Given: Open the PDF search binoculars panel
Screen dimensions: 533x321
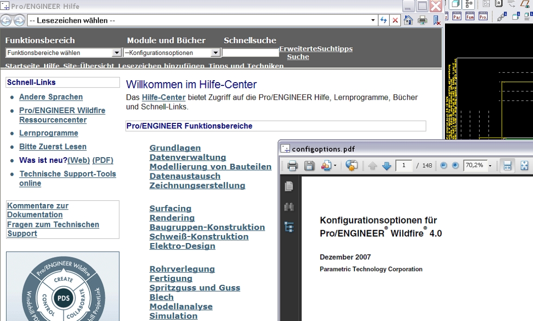Looking at the screenshot, I should coord(289,207).
